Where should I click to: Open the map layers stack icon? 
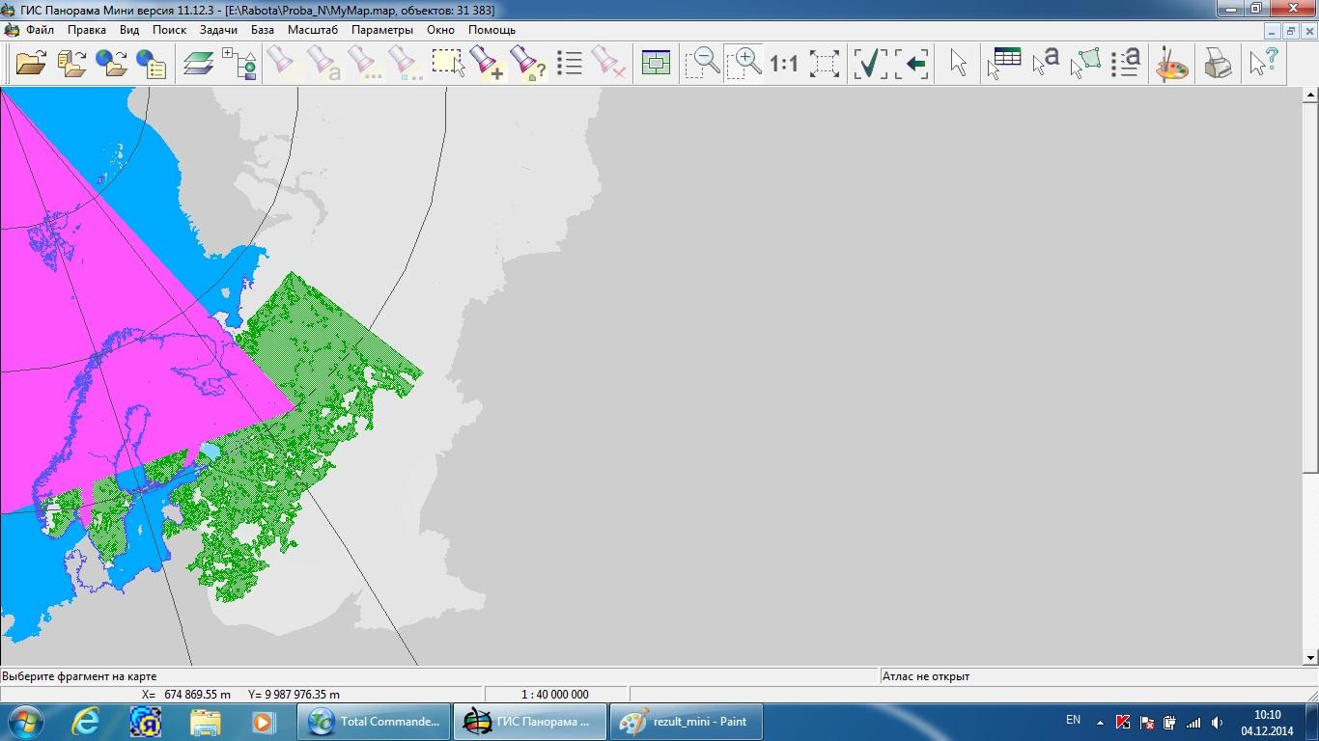pos(198,64)
